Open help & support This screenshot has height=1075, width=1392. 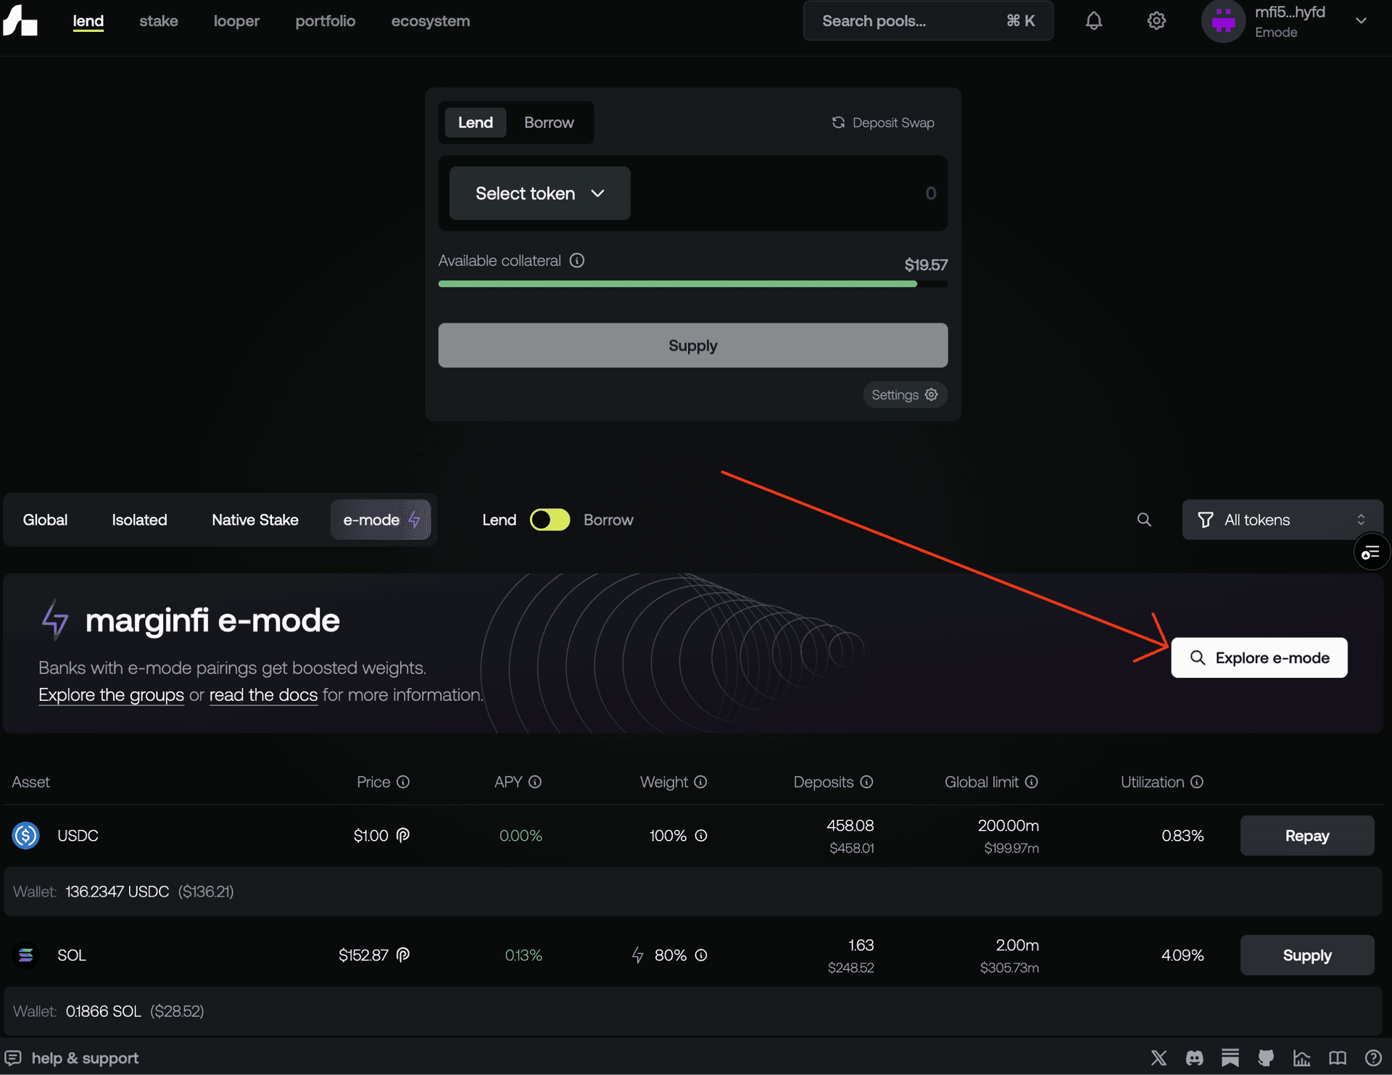coord(71,1058)
